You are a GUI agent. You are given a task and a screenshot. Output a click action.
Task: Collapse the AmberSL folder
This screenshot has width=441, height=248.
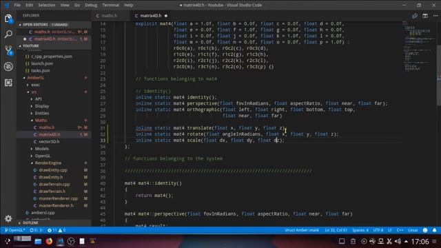pyautogui.click(x=35, y=78)
